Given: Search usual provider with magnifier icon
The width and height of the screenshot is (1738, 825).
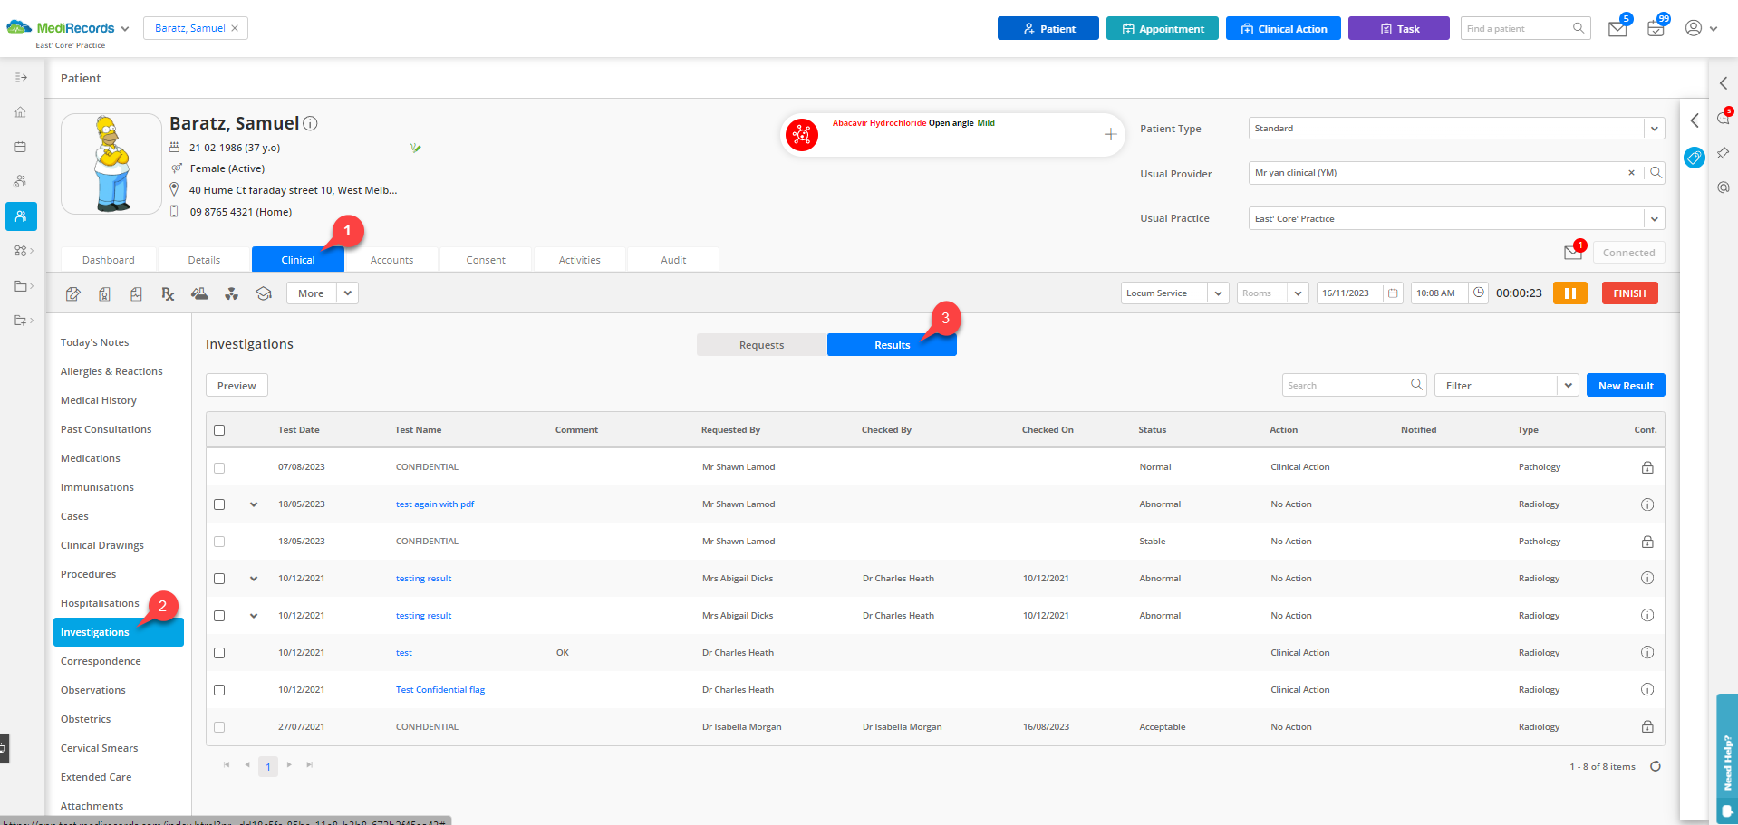Looking at the screenshot, I should point(1656,173).
